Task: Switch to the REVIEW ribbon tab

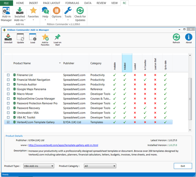Action: 101,3
